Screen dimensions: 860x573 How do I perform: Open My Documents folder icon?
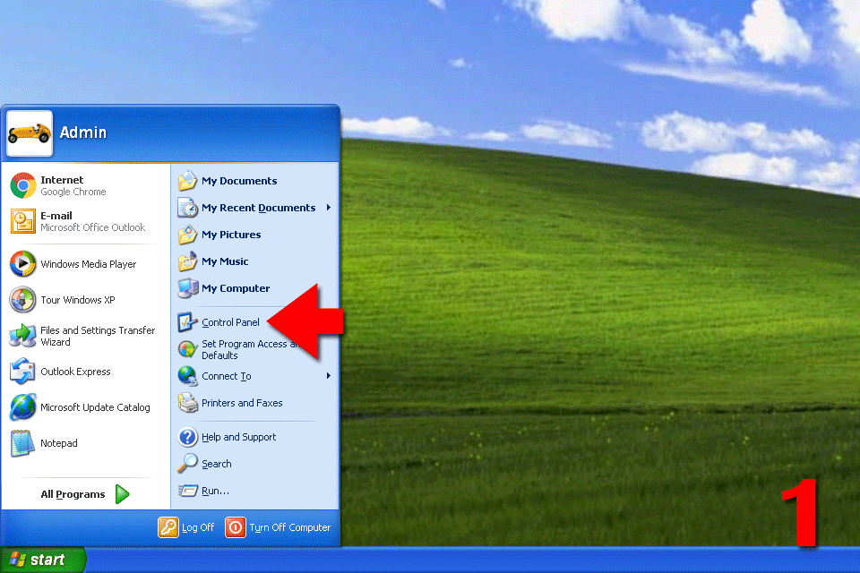(187, 180)
